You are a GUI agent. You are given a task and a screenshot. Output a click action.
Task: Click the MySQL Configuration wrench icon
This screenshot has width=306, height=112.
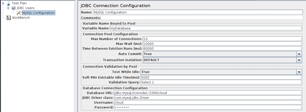point(19,13)
